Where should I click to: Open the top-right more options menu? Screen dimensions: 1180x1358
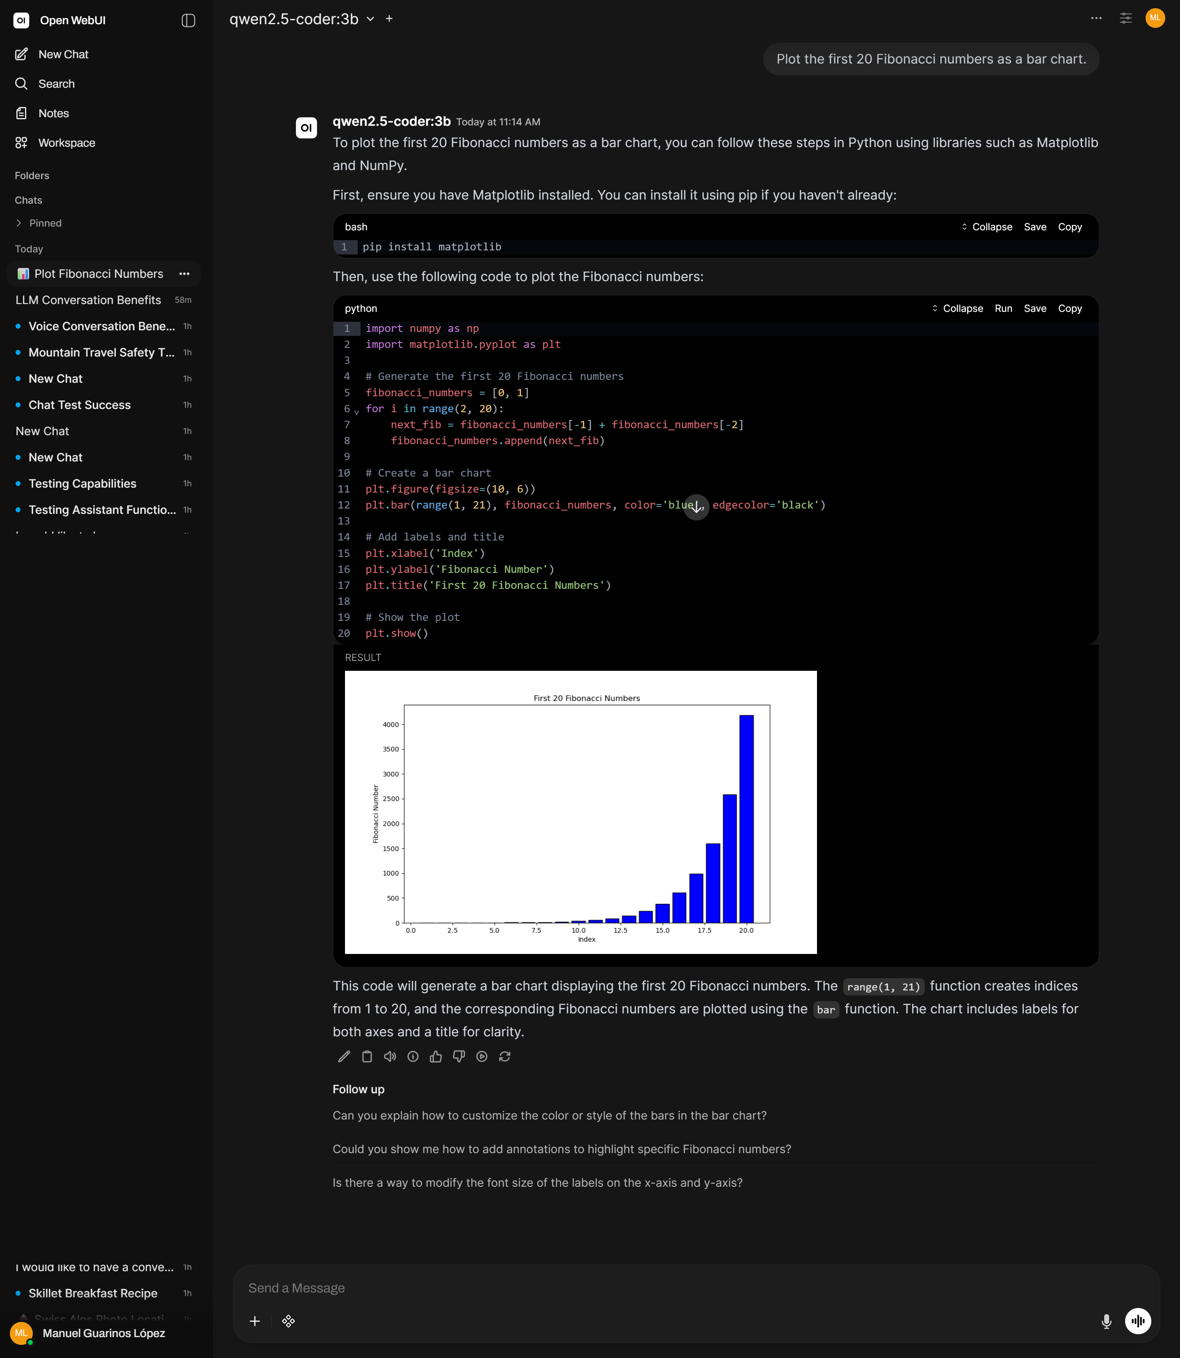[x=1096, y=18]
